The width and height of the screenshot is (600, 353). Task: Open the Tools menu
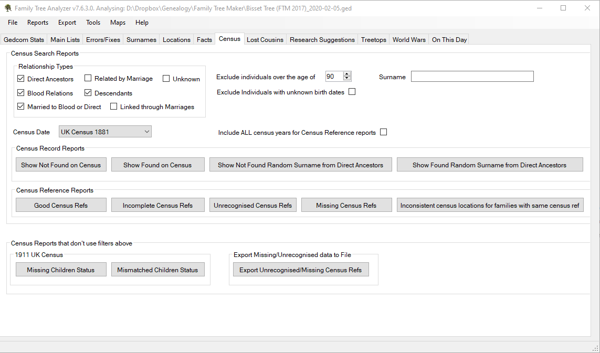93,23
